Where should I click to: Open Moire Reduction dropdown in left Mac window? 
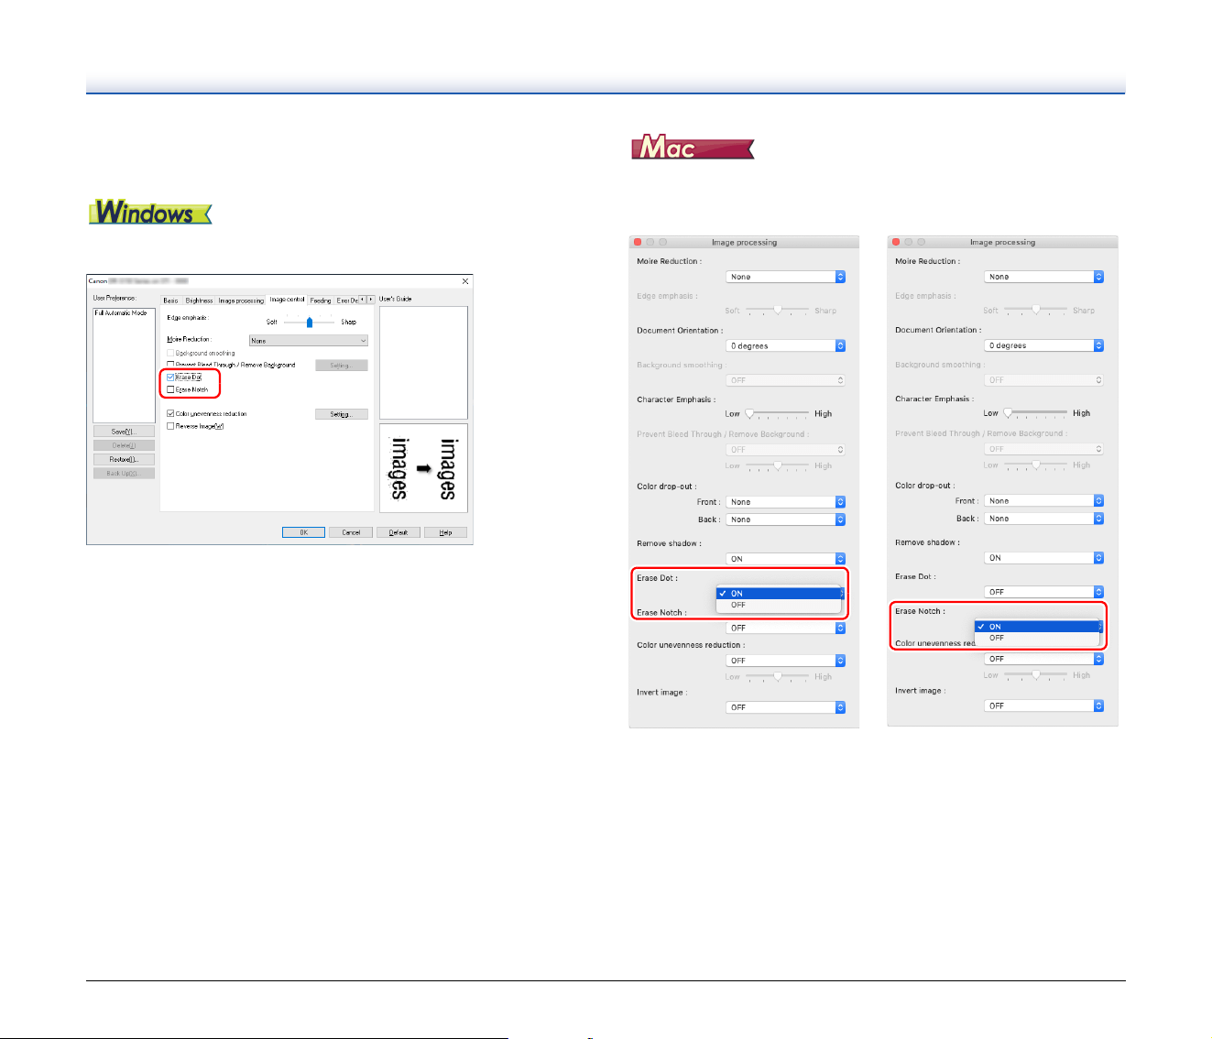click(786, 277)
